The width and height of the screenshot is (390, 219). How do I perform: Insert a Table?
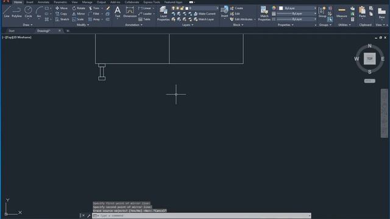[x=144, y=19]
